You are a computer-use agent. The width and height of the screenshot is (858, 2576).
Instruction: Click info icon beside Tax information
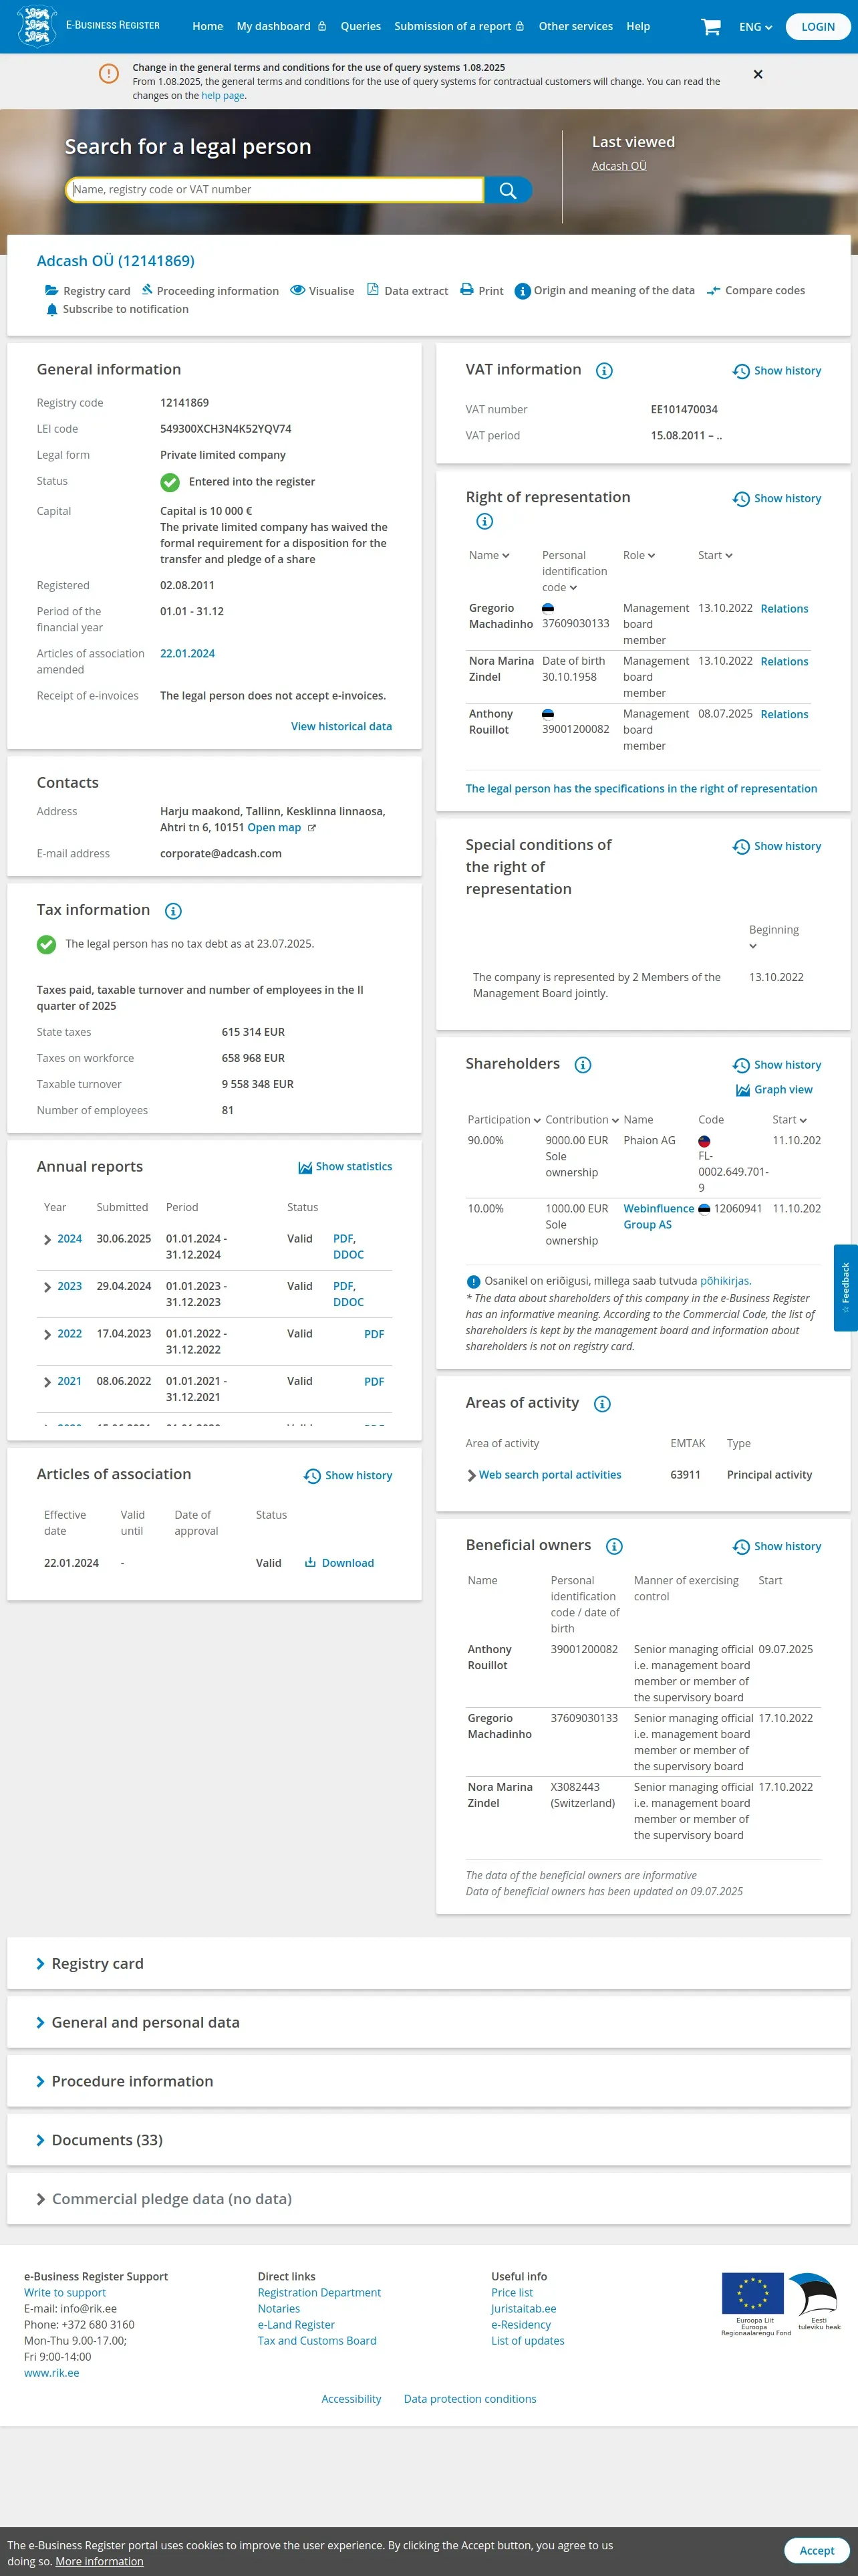(x=173, y=911)
